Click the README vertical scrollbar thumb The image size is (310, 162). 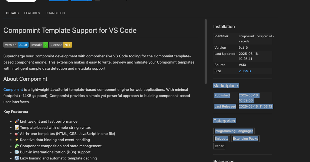(x=206, y=51)
